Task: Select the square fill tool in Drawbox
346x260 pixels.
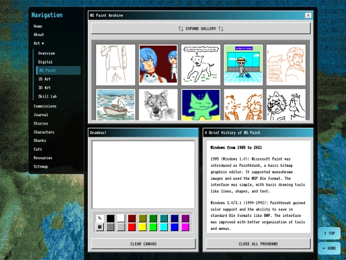Action: [x=100, y=227]
